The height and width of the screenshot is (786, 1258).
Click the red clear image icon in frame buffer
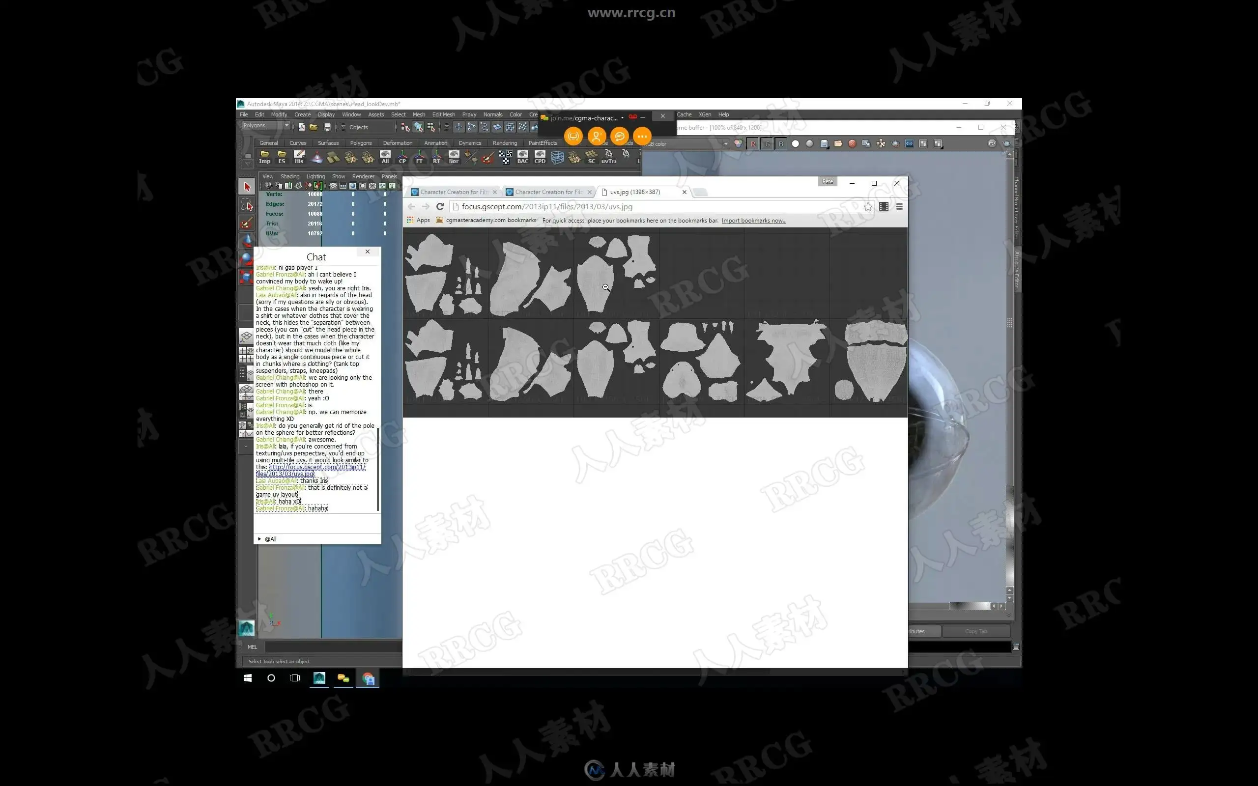pyautogui.click(x=852, y=144)
